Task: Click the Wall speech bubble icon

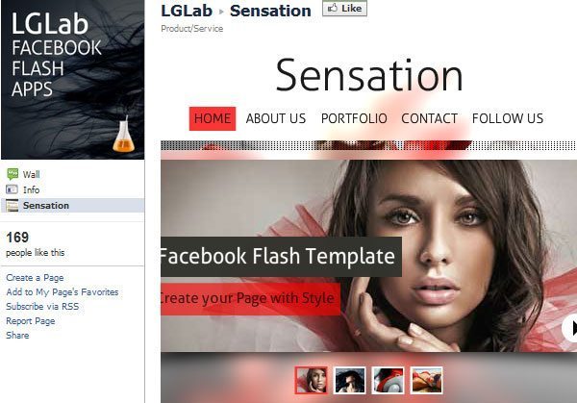Action: click(x=13, y=174)
